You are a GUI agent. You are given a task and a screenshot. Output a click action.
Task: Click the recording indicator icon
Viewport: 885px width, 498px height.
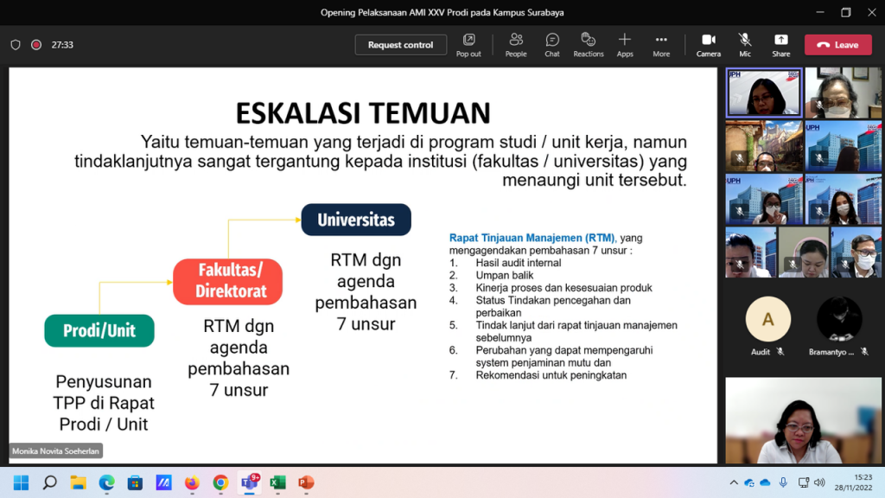point(36,45)
